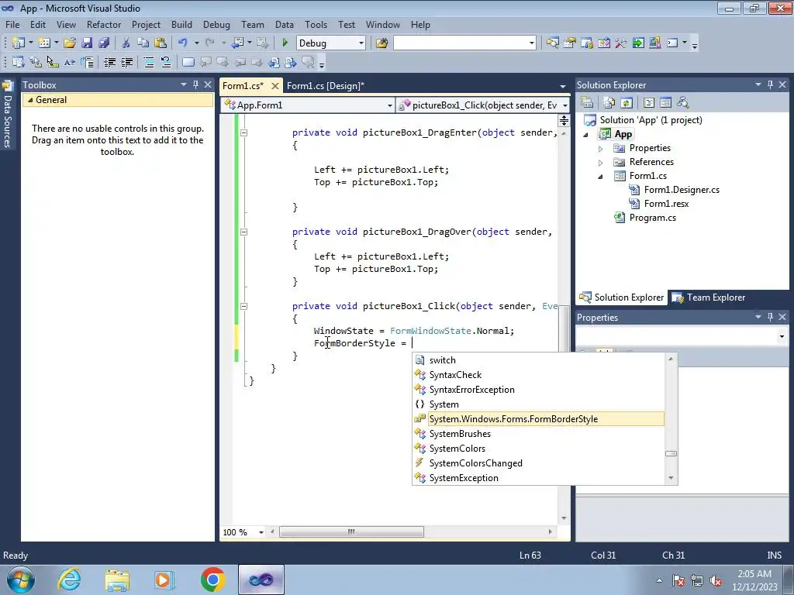Click the Paste clipboard icon
Viewport: 794px width, 595px height.
[x=161, y=43]
